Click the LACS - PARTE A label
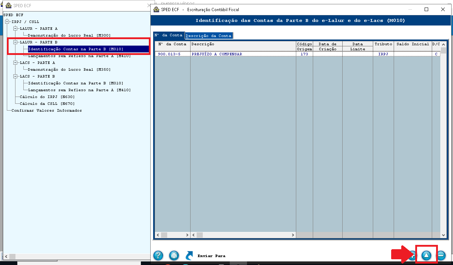453x265 pixels. (x=37, y=62)
